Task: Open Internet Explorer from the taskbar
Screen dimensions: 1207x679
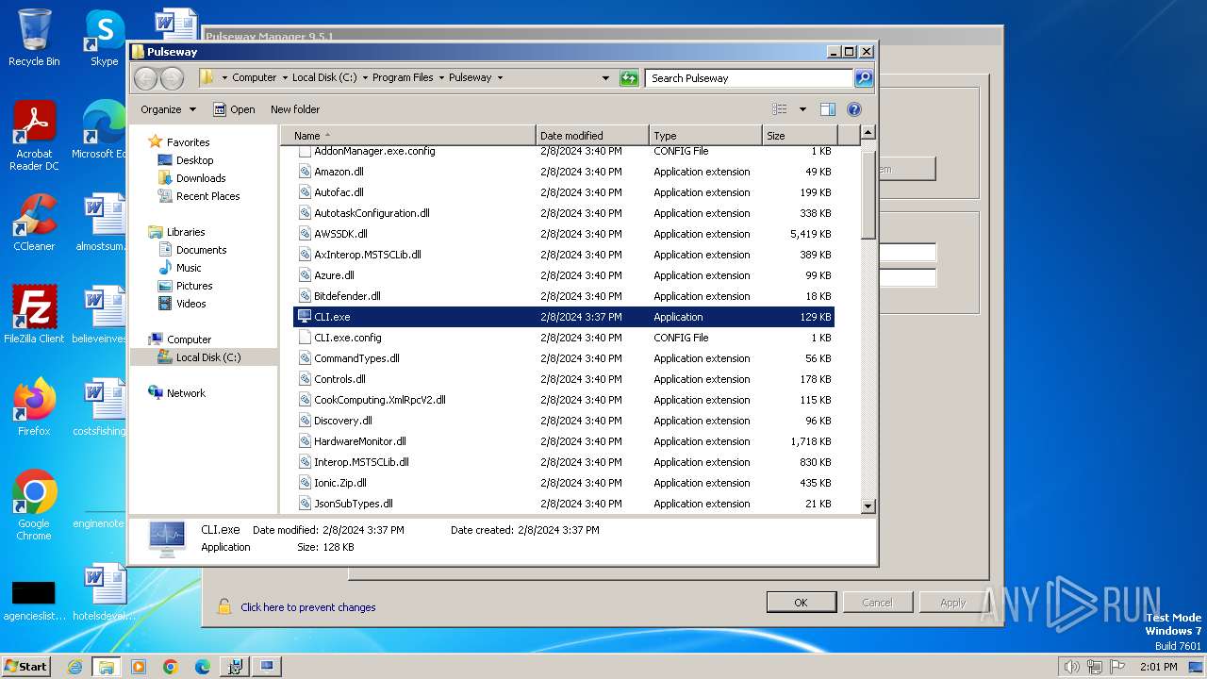Action: 74,667
